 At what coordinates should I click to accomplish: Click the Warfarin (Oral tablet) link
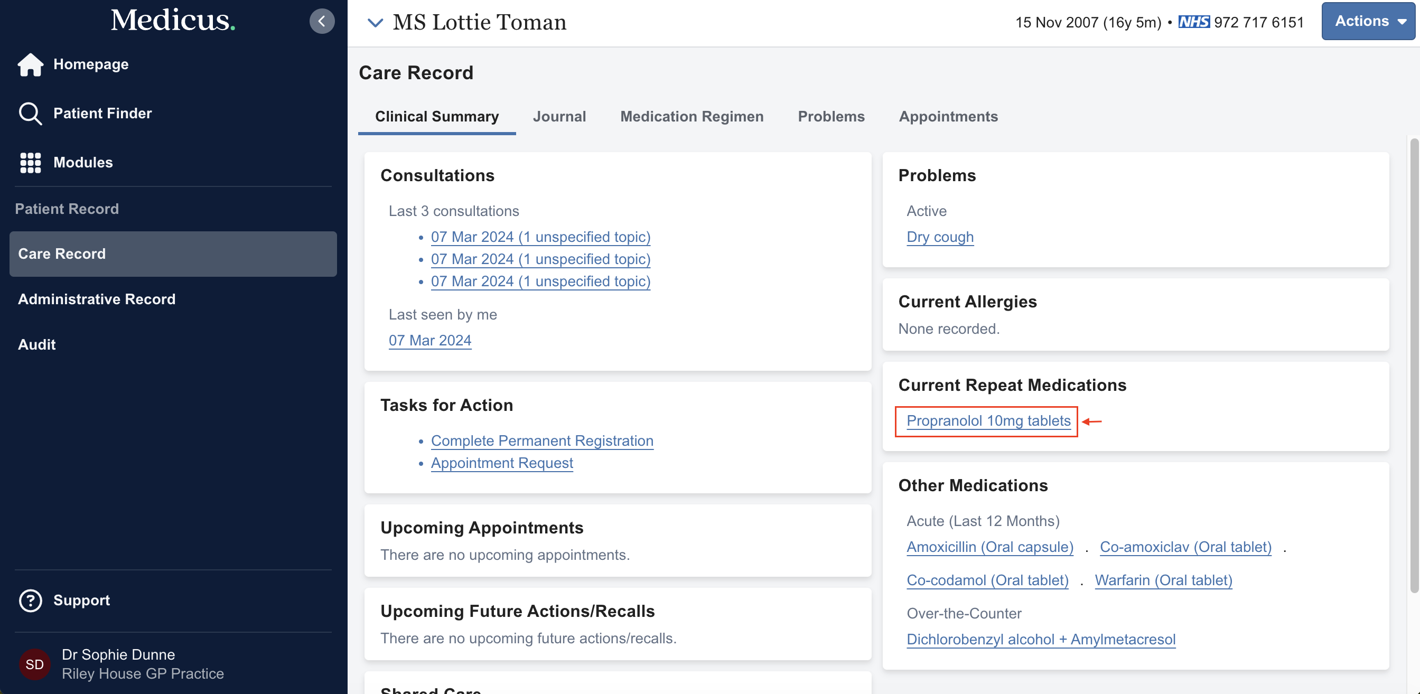[x=1163, y=580]
